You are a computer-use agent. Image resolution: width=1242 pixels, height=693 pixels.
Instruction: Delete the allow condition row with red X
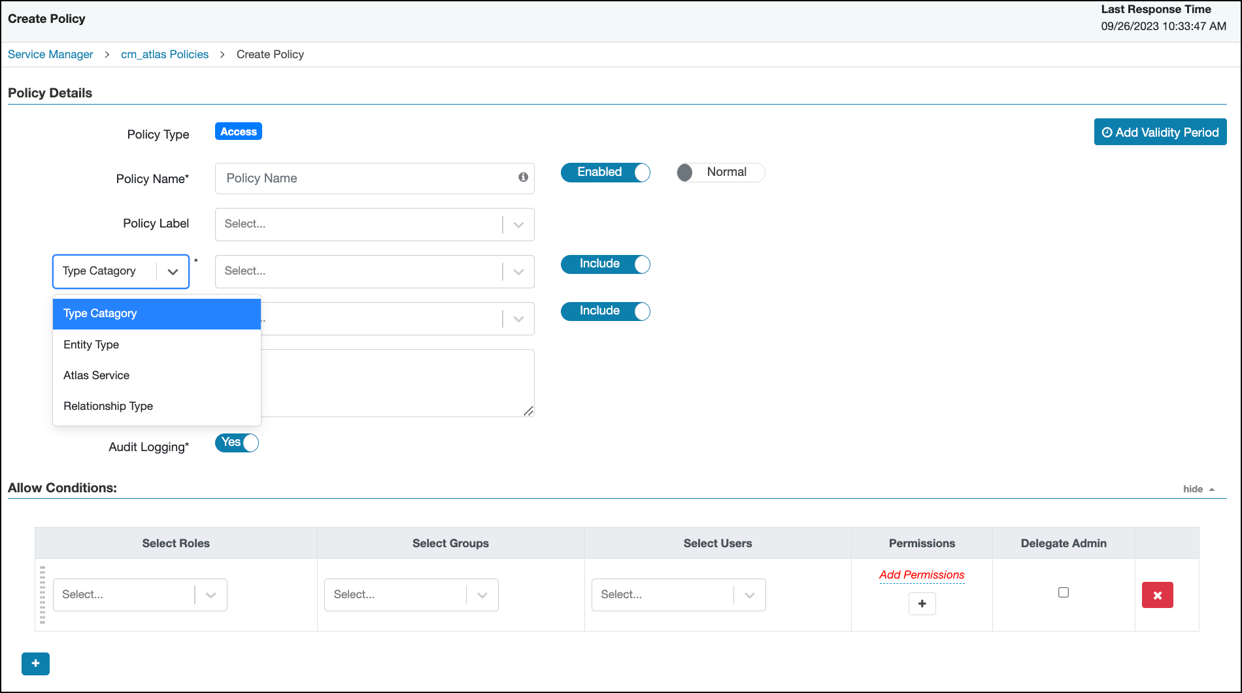[1157, 595]
